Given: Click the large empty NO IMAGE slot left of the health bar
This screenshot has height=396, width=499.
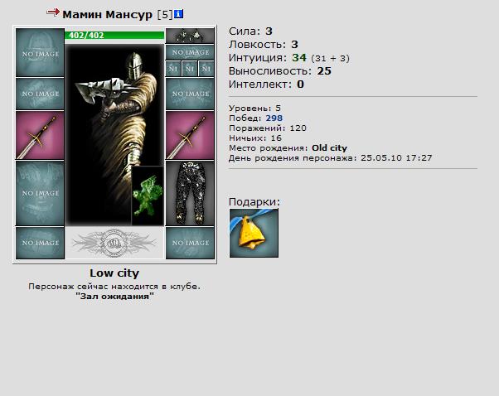Looking at the screenshot, I should (x=40, y=52).
